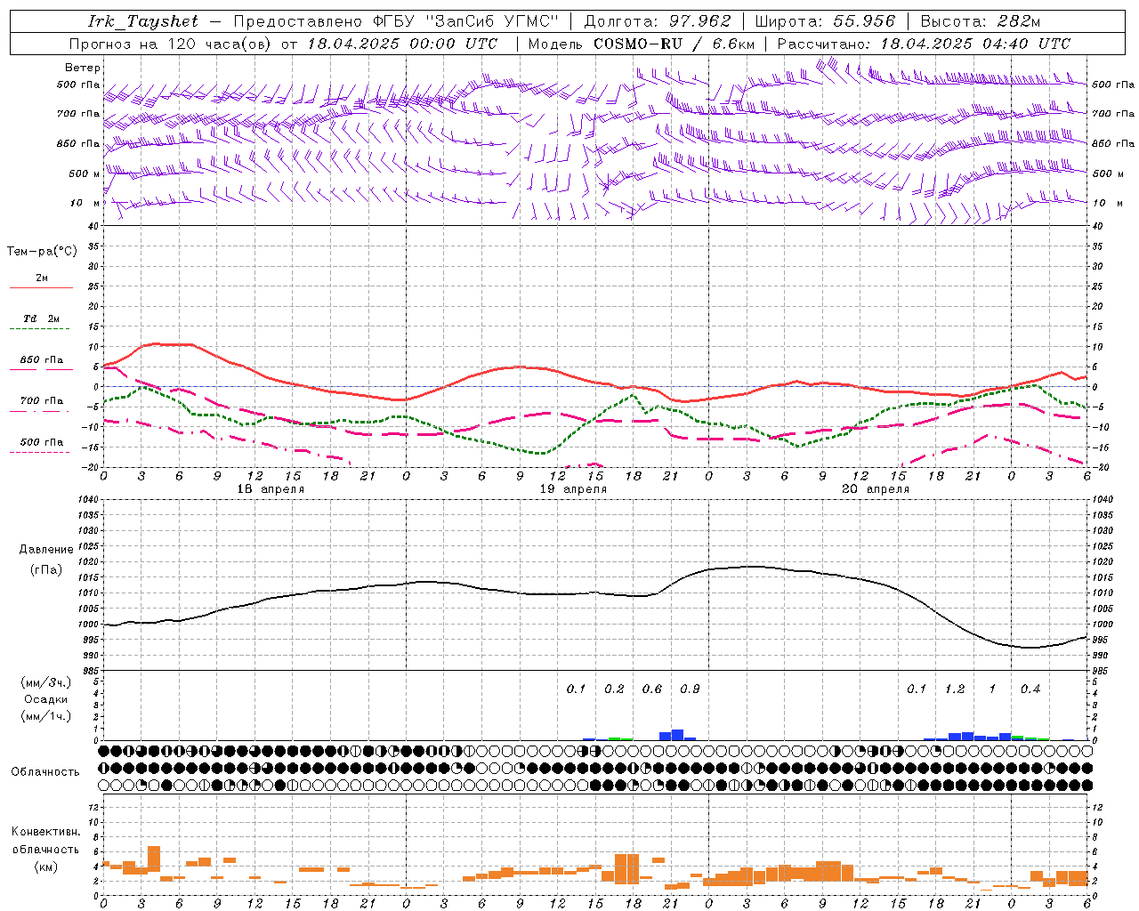Click the (мм/3ч.) unit label
Viewport: 1139px width, 911px height.
(45, 682)
